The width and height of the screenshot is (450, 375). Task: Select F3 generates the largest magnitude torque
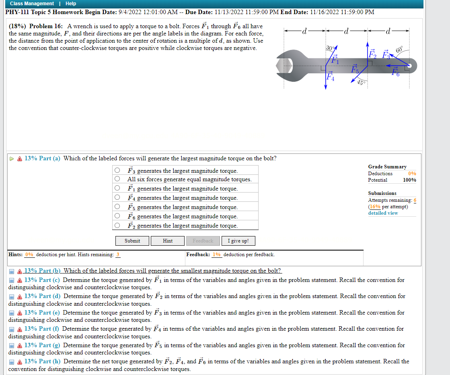(x=117, y=170)
